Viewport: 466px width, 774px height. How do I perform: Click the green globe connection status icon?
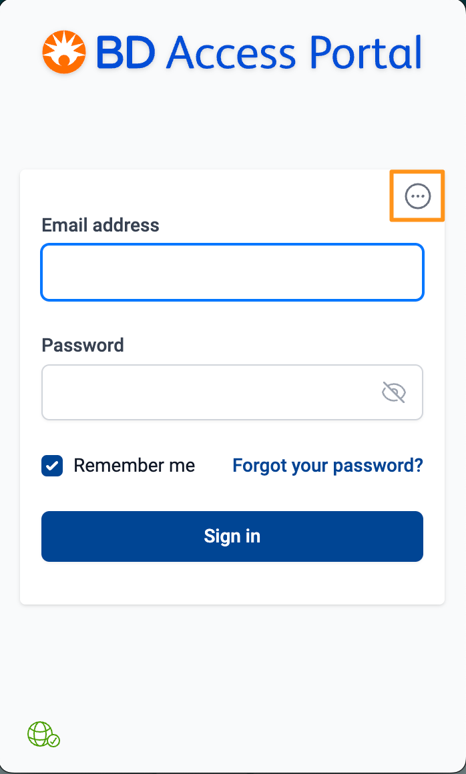point(40,733)
